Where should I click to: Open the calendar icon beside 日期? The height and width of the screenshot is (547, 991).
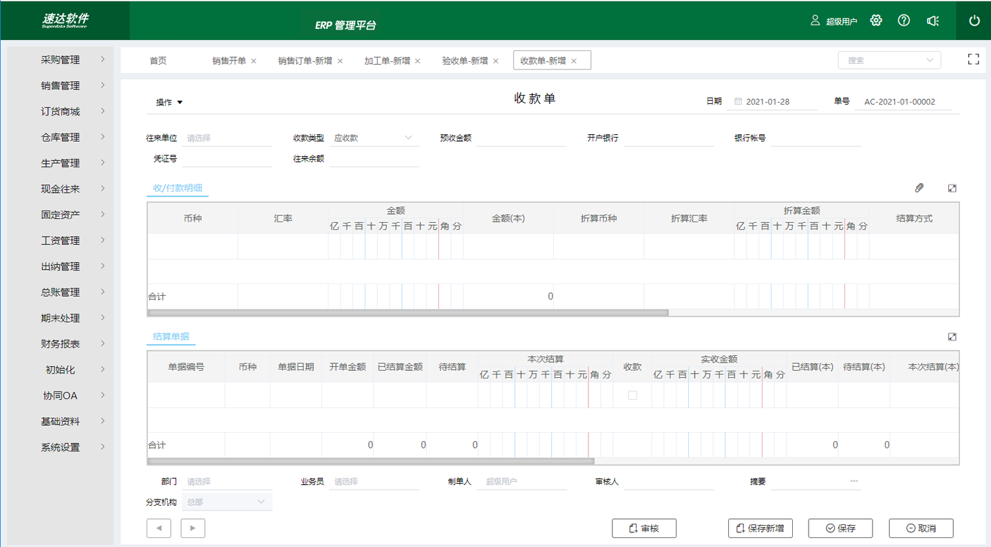[x=738, y=101]
